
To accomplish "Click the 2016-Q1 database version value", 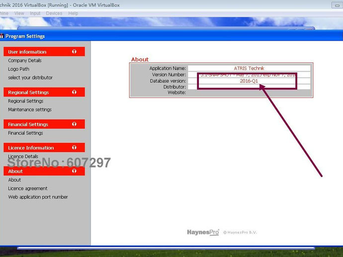I will pyautogui.click(x=249, y=81).
